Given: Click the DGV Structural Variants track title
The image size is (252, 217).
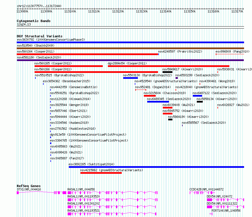Looking at the screenshot, I should (x=40, y=36).
